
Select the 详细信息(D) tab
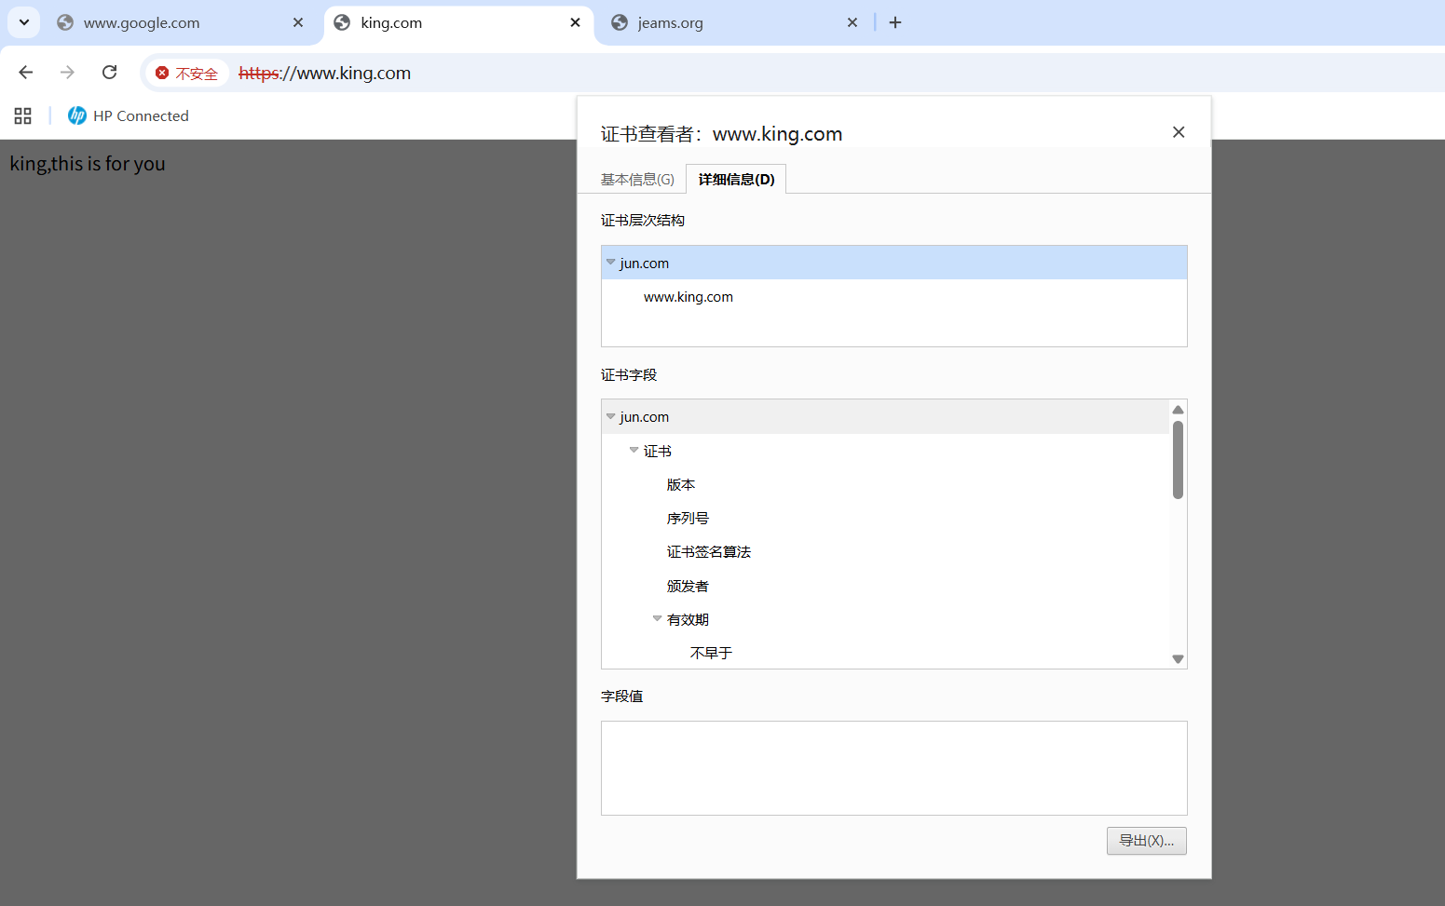[736, 179]
